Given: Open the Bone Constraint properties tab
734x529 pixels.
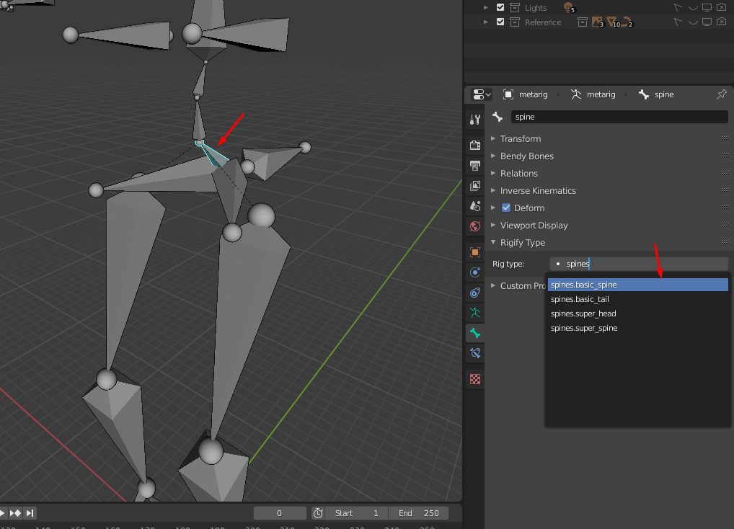Looking at the screenshot, I should click(474, 353).
